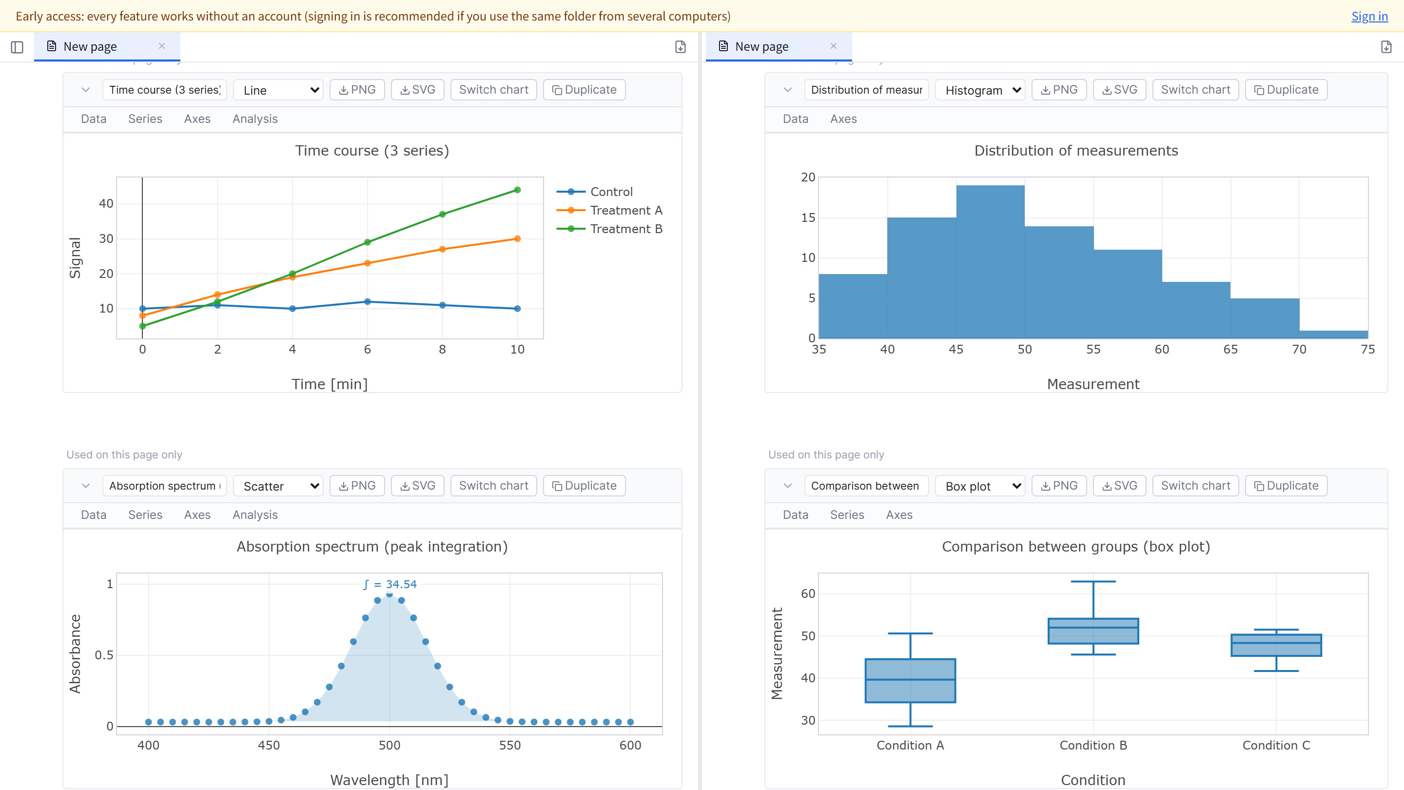Viewport: 1404px width, 790px height.
Task: Toggle Treatment B series in legend
Action: click(x=609, y=229)
